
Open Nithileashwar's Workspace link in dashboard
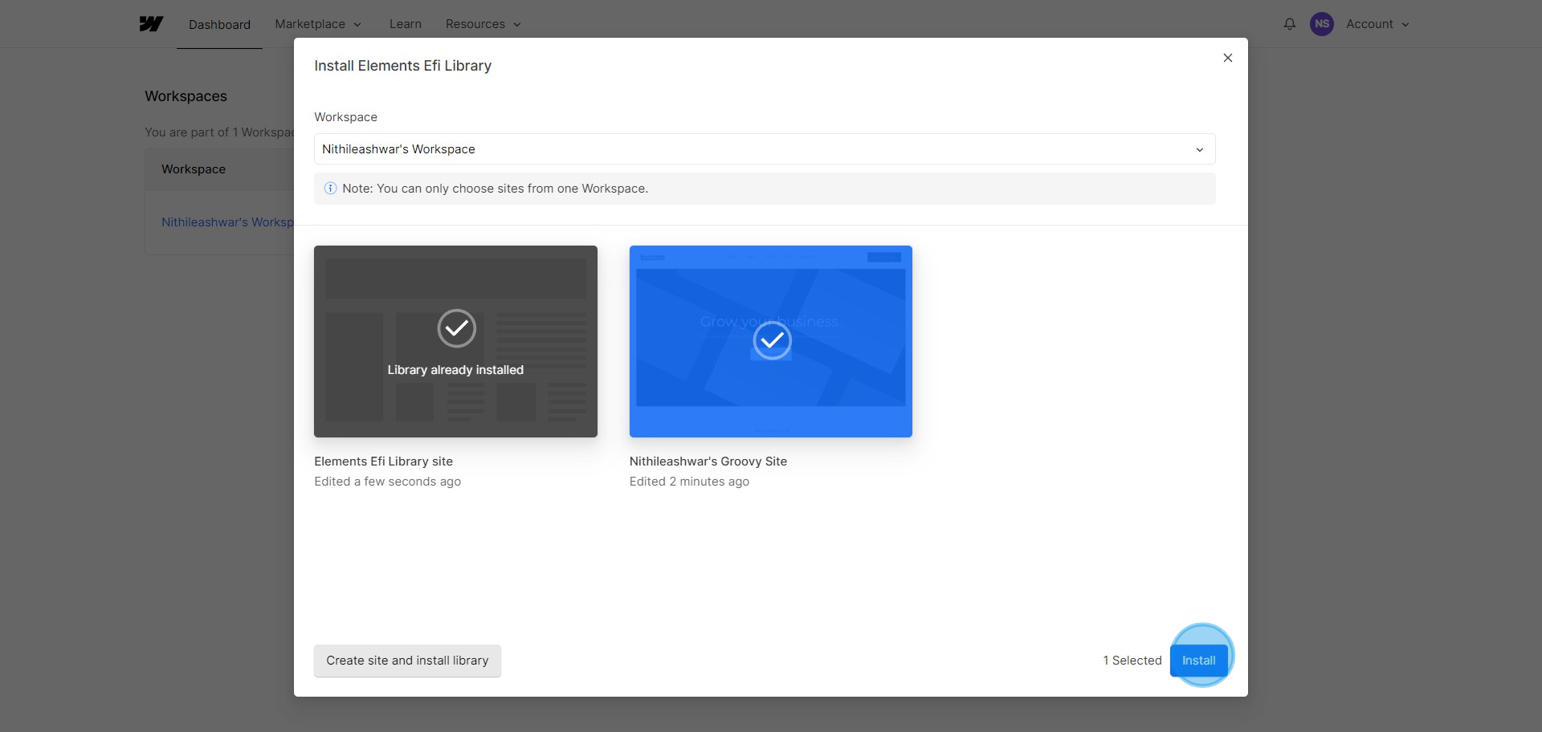(x=227, y=222)
